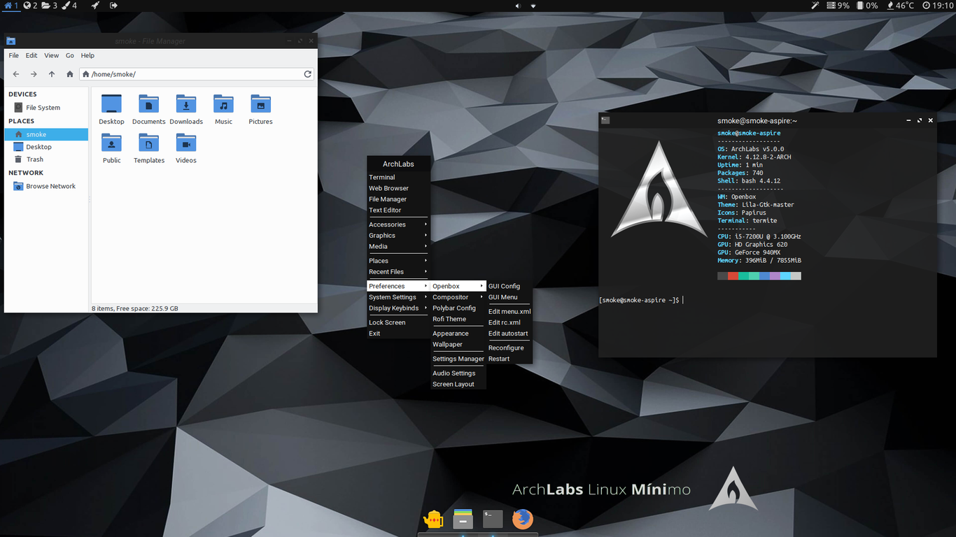Expand Display Keybinds submenu
The image size is (956, 537).
point(398,308)
